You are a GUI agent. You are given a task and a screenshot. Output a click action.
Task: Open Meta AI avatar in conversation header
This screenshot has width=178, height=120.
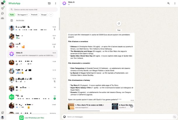[x=64, y=3]
